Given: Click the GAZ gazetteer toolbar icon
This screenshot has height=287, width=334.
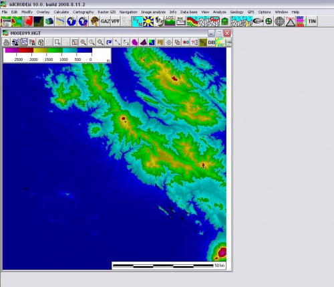Looking at the screenshot, I should 105,21.
